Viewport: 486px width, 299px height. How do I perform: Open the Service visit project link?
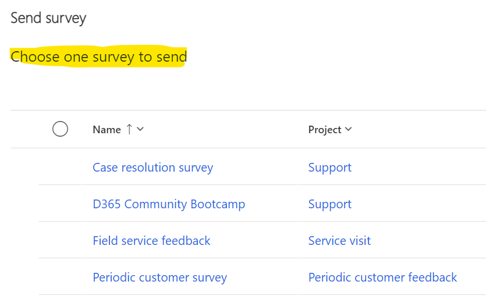coord(339,241)
